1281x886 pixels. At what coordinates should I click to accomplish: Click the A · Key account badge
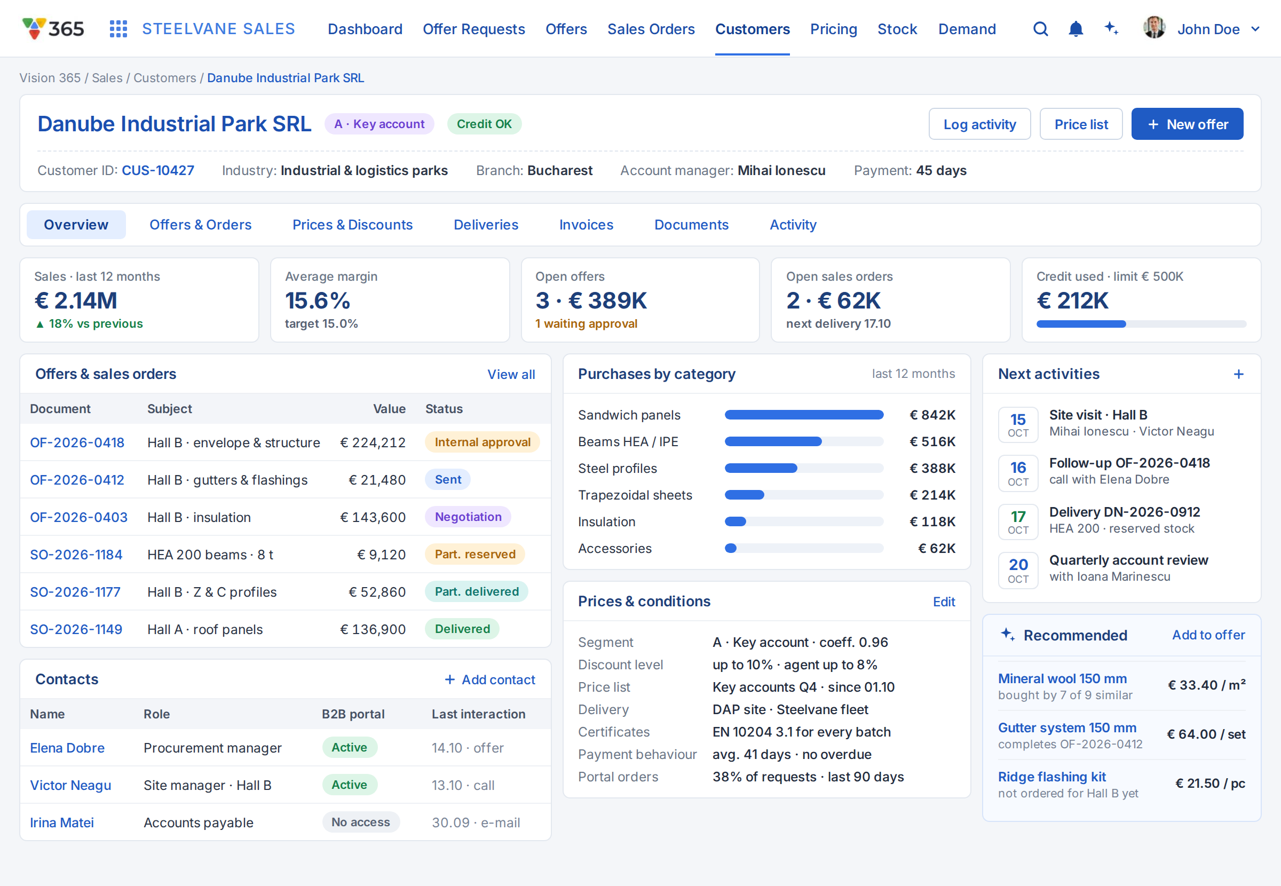379,124
